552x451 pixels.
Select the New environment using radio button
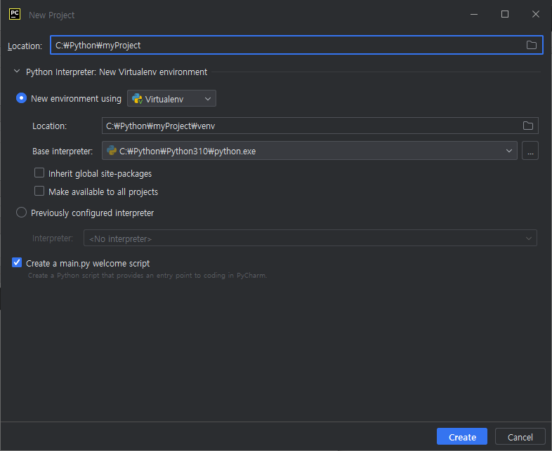(22, 98)
